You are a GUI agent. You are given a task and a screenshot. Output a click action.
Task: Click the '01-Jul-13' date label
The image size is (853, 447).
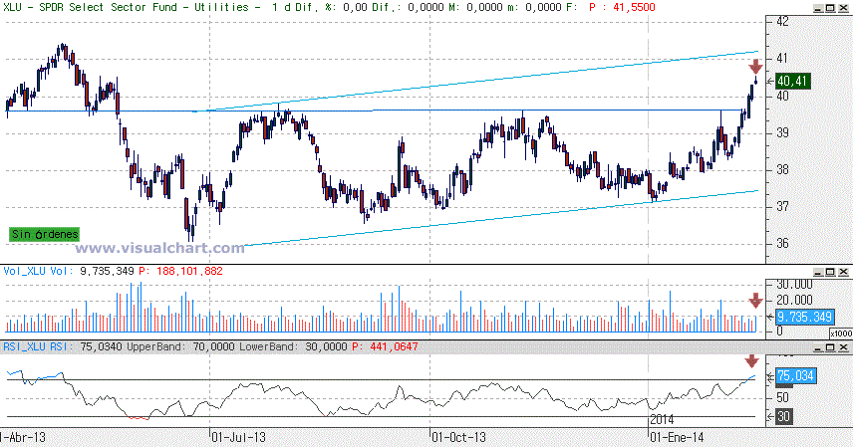pos(239,437)
